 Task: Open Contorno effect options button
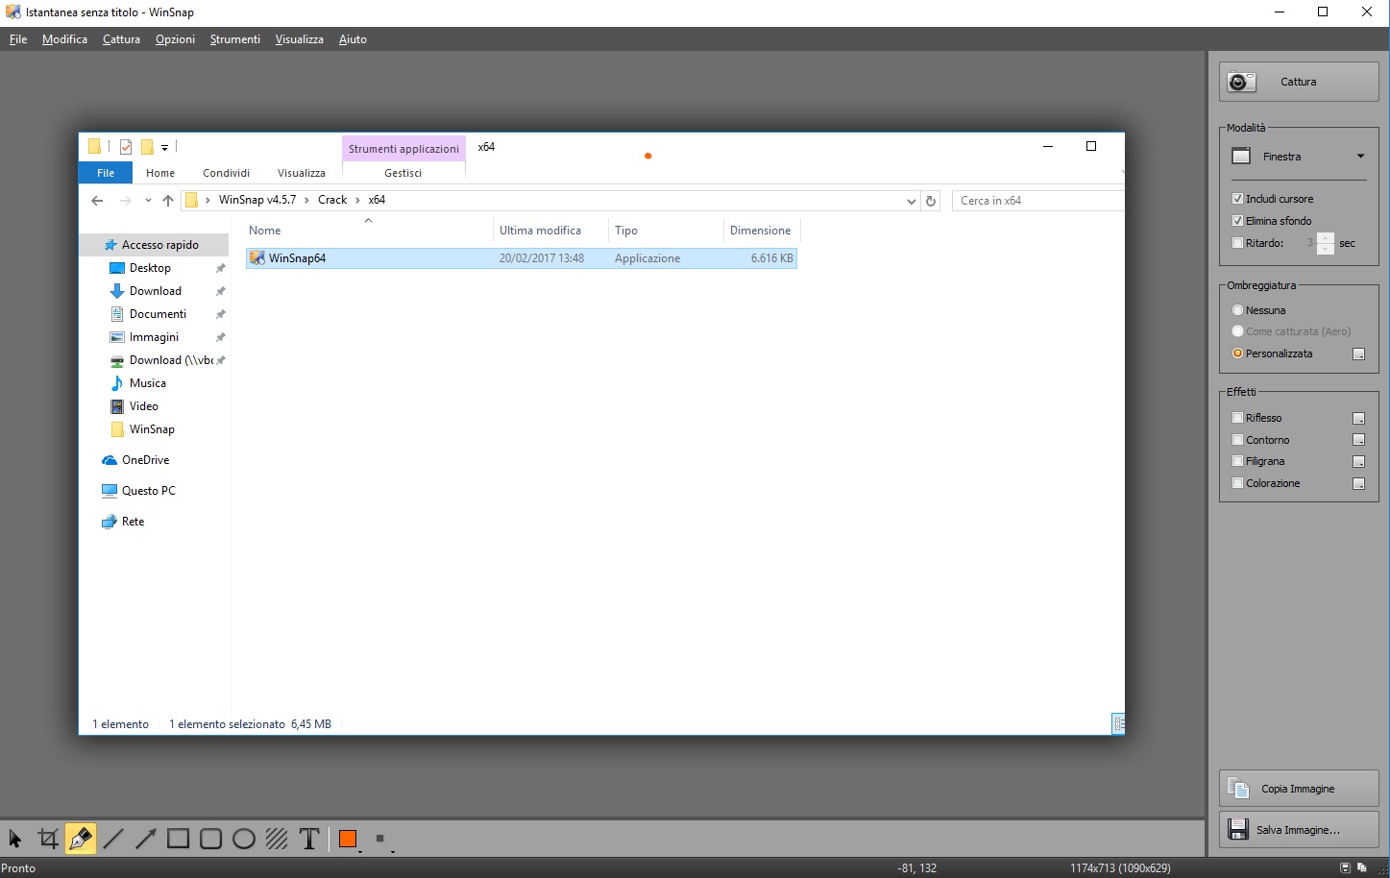coord(1358,440)
